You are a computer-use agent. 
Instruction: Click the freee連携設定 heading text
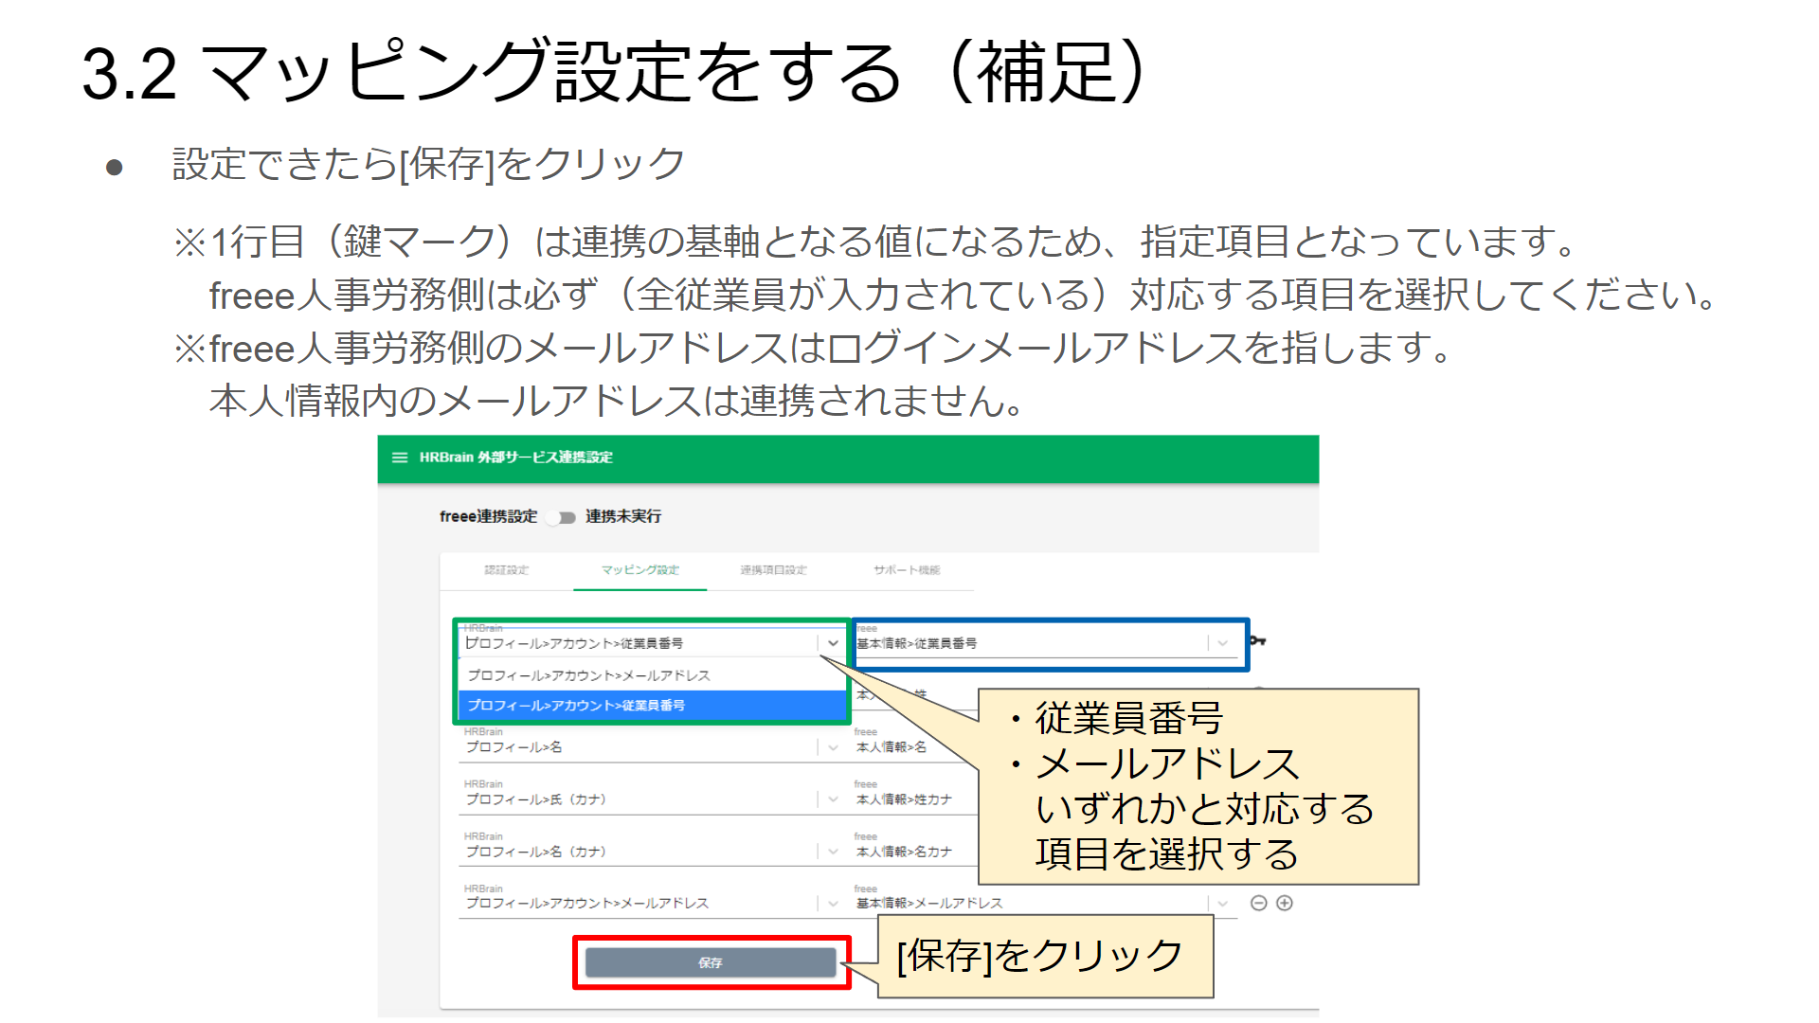(488, 517)
